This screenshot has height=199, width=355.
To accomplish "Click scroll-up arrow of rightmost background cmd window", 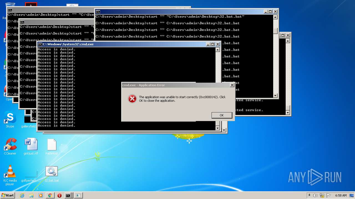I will [x=288, y=41].
